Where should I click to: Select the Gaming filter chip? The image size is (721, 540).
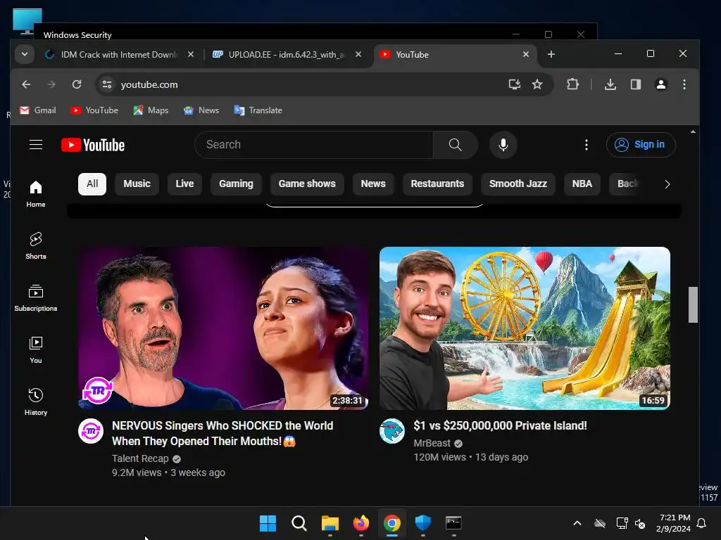236,184
